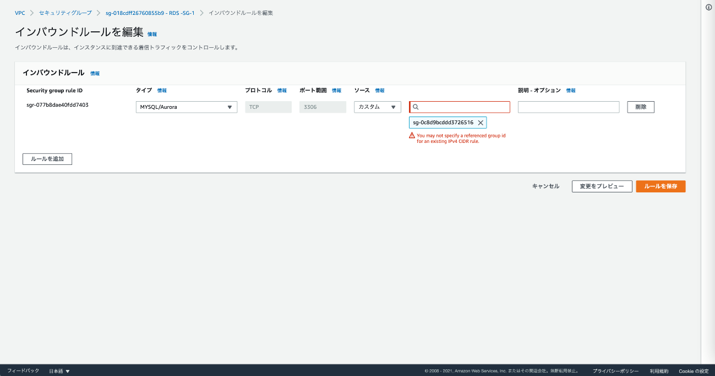Click 情報 link beside タイプ column
The image size is (715, 376).
tap(162, 91)
